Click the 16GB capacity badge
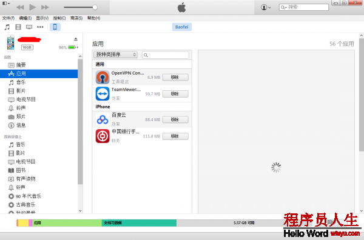 pyautogui.click(x=27, y=47)
